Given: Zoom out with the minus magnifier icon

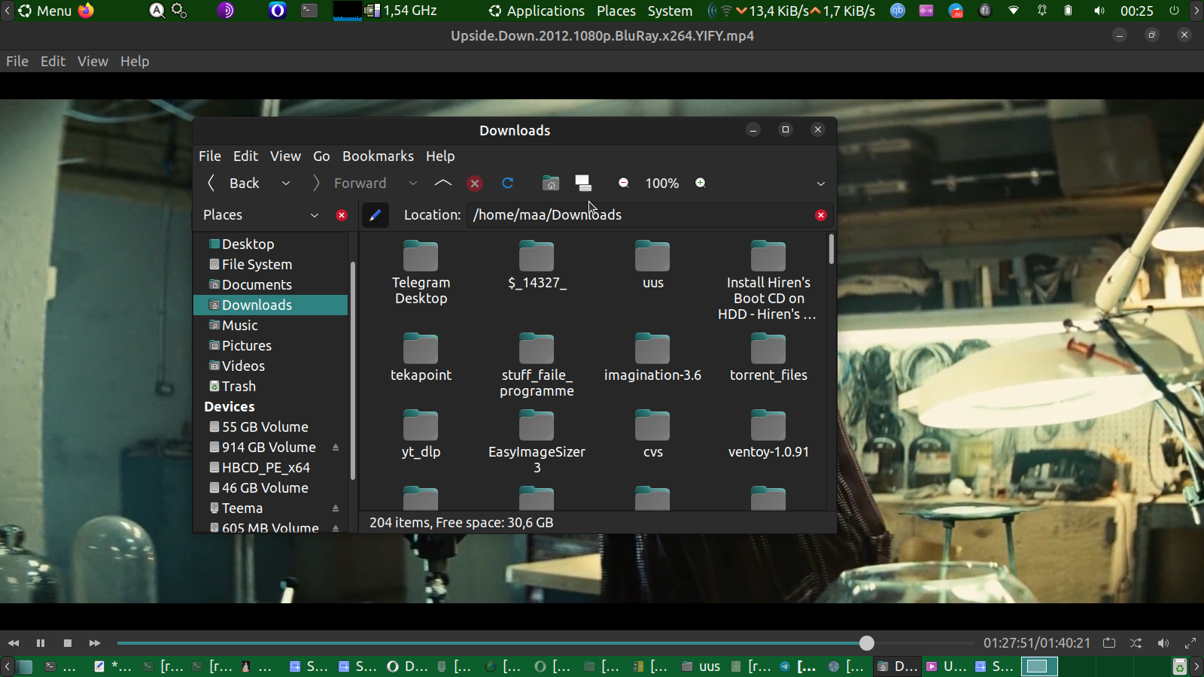Looking at the screenshot, I should coord(624,183).
